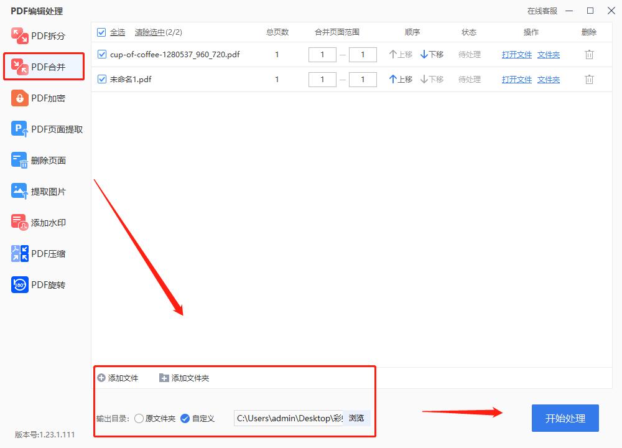Open the PDF页面提取 icon
Viewport: 622px width, 448px height.
click(19, 129)
